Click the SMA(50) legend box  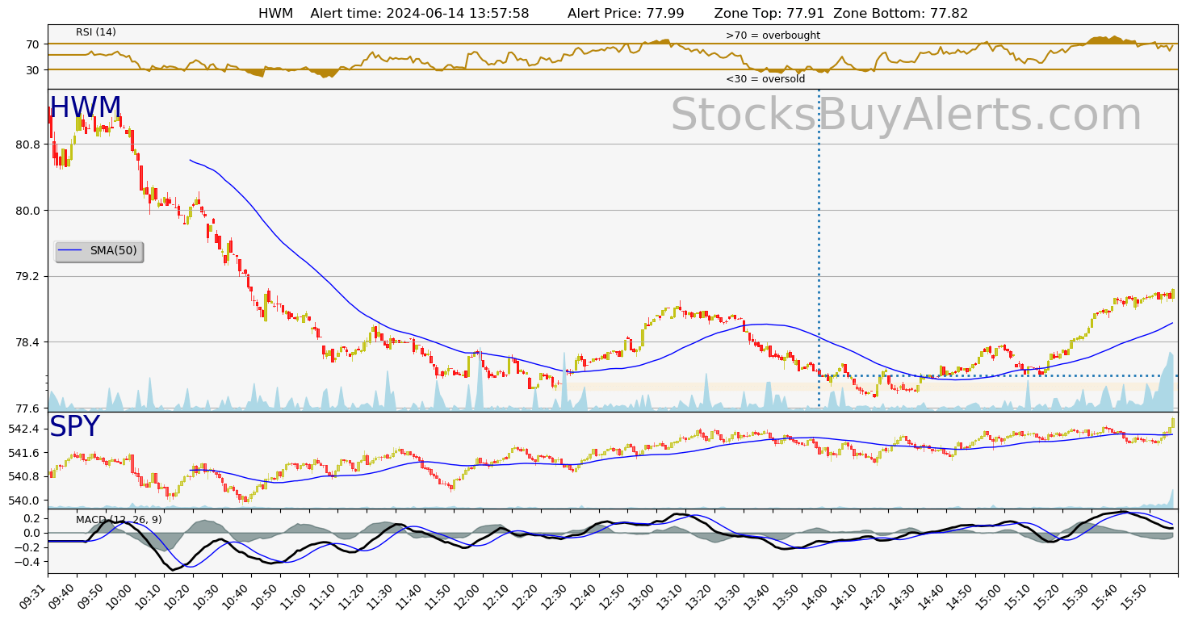coord(98,251)
